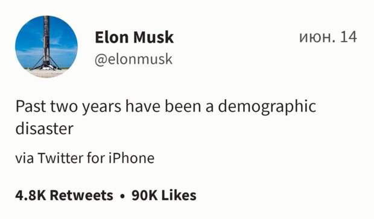Open Elon Musk's circular profile avatar
Screen dimensions: 374x219
[46, 46]
